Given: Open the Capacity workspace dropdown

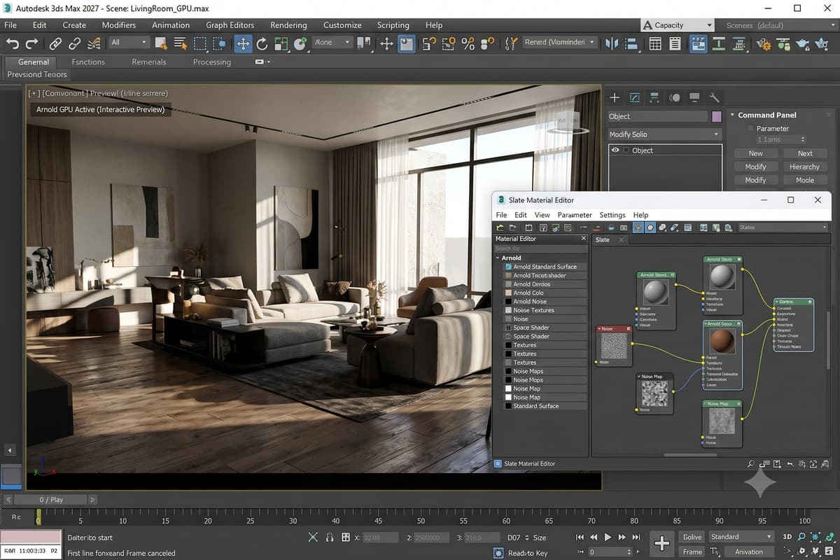Looking at the screenshot, I should pyautogui.click(x=678, y=25).
